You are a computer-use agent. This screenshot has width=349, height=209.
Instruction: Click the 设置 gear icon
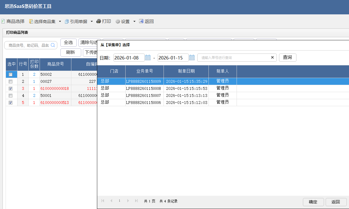coord(118,22)
